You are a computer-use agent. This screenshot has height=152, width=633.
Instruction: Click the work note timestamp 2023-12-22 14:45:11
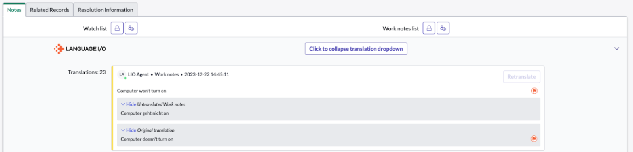207,74
